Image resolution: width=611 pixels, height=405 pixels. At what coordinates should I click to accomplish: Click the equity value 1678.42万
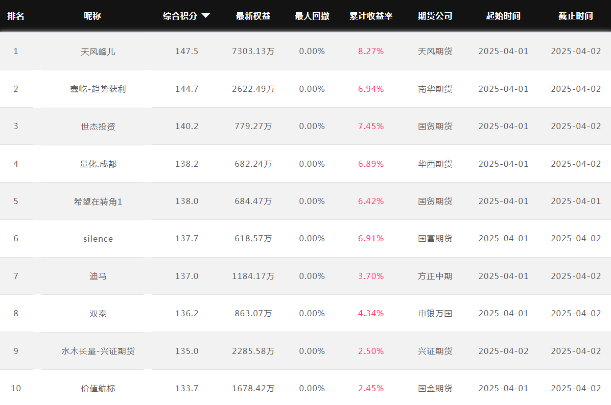click(x=253, y=388)
